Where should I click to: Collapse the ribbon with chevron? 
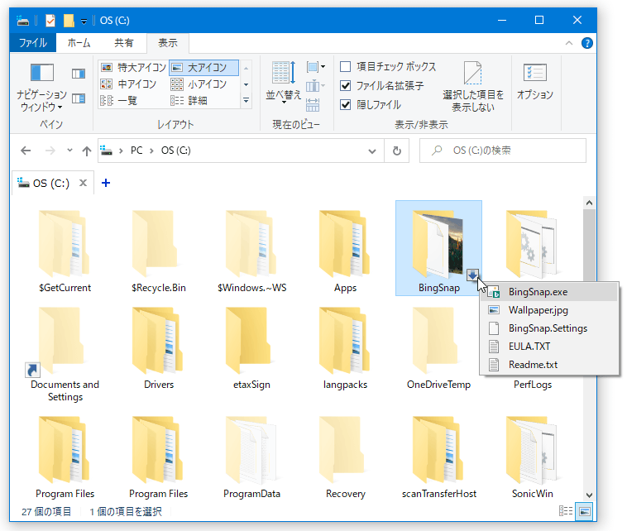(568, 43)
